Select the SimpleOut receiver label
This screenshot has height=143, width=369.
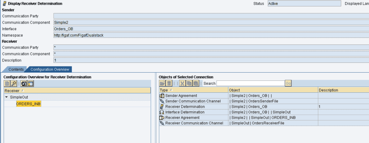point(19,97)
